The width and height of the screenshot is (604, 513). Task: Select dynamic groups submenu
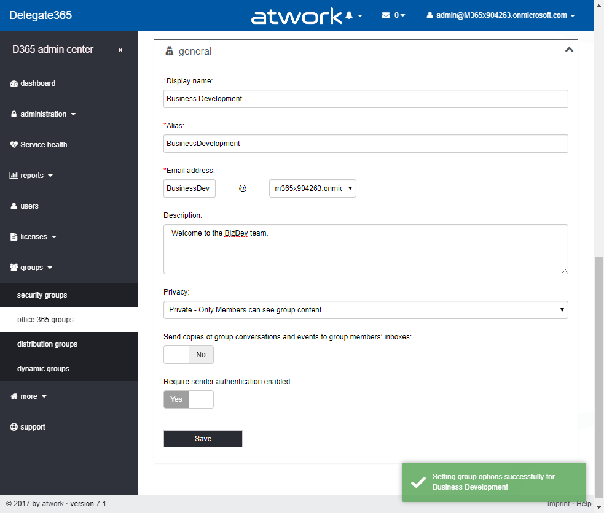[x=69, y=369]
